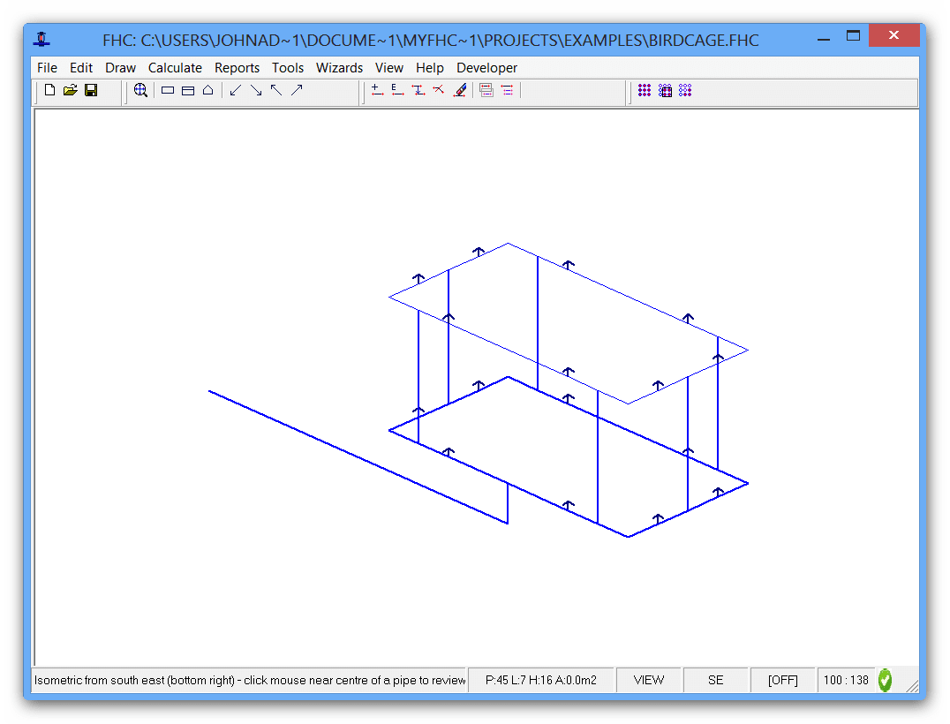Create a new file with the blank page icon
This screenshot has width=950, height=724.
point(49,89)
